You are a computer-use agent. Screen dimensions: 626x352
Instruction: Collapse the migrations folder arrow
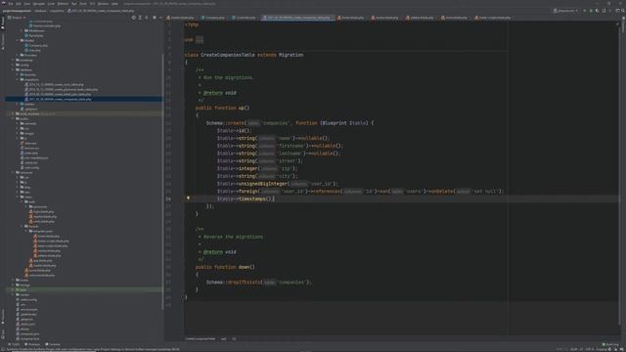(18, 79)
